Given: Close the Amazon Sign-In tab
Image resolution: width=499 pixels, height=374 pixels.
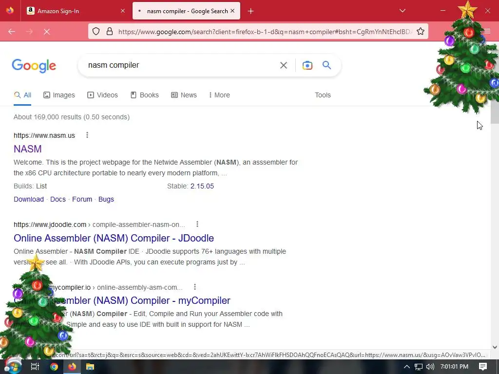Looking at the screenshot, I should point(123,11).
